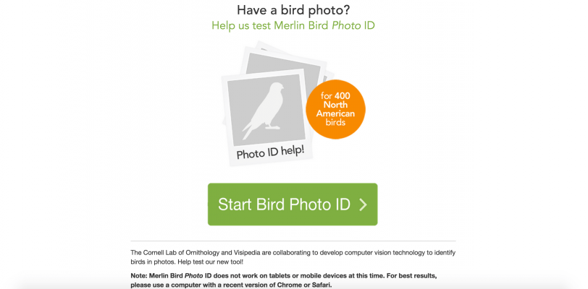
Task: Click the white bird silhouette icon
Action: click(x=262, y=111)
